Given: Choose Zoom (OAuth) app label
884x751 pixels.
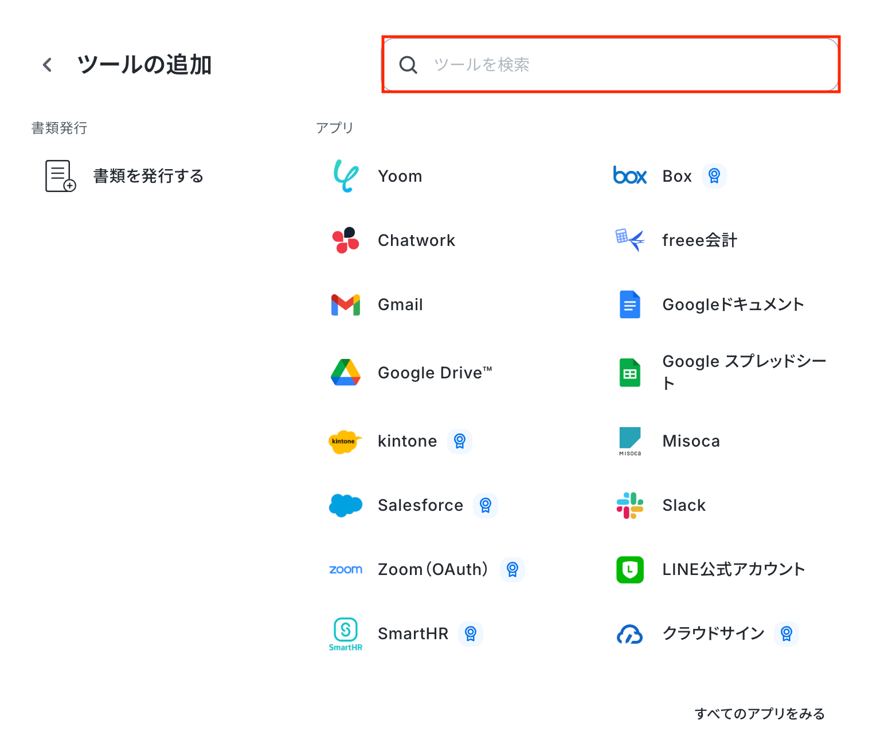Looking at the screenshot, I should (x=433, y=569).
